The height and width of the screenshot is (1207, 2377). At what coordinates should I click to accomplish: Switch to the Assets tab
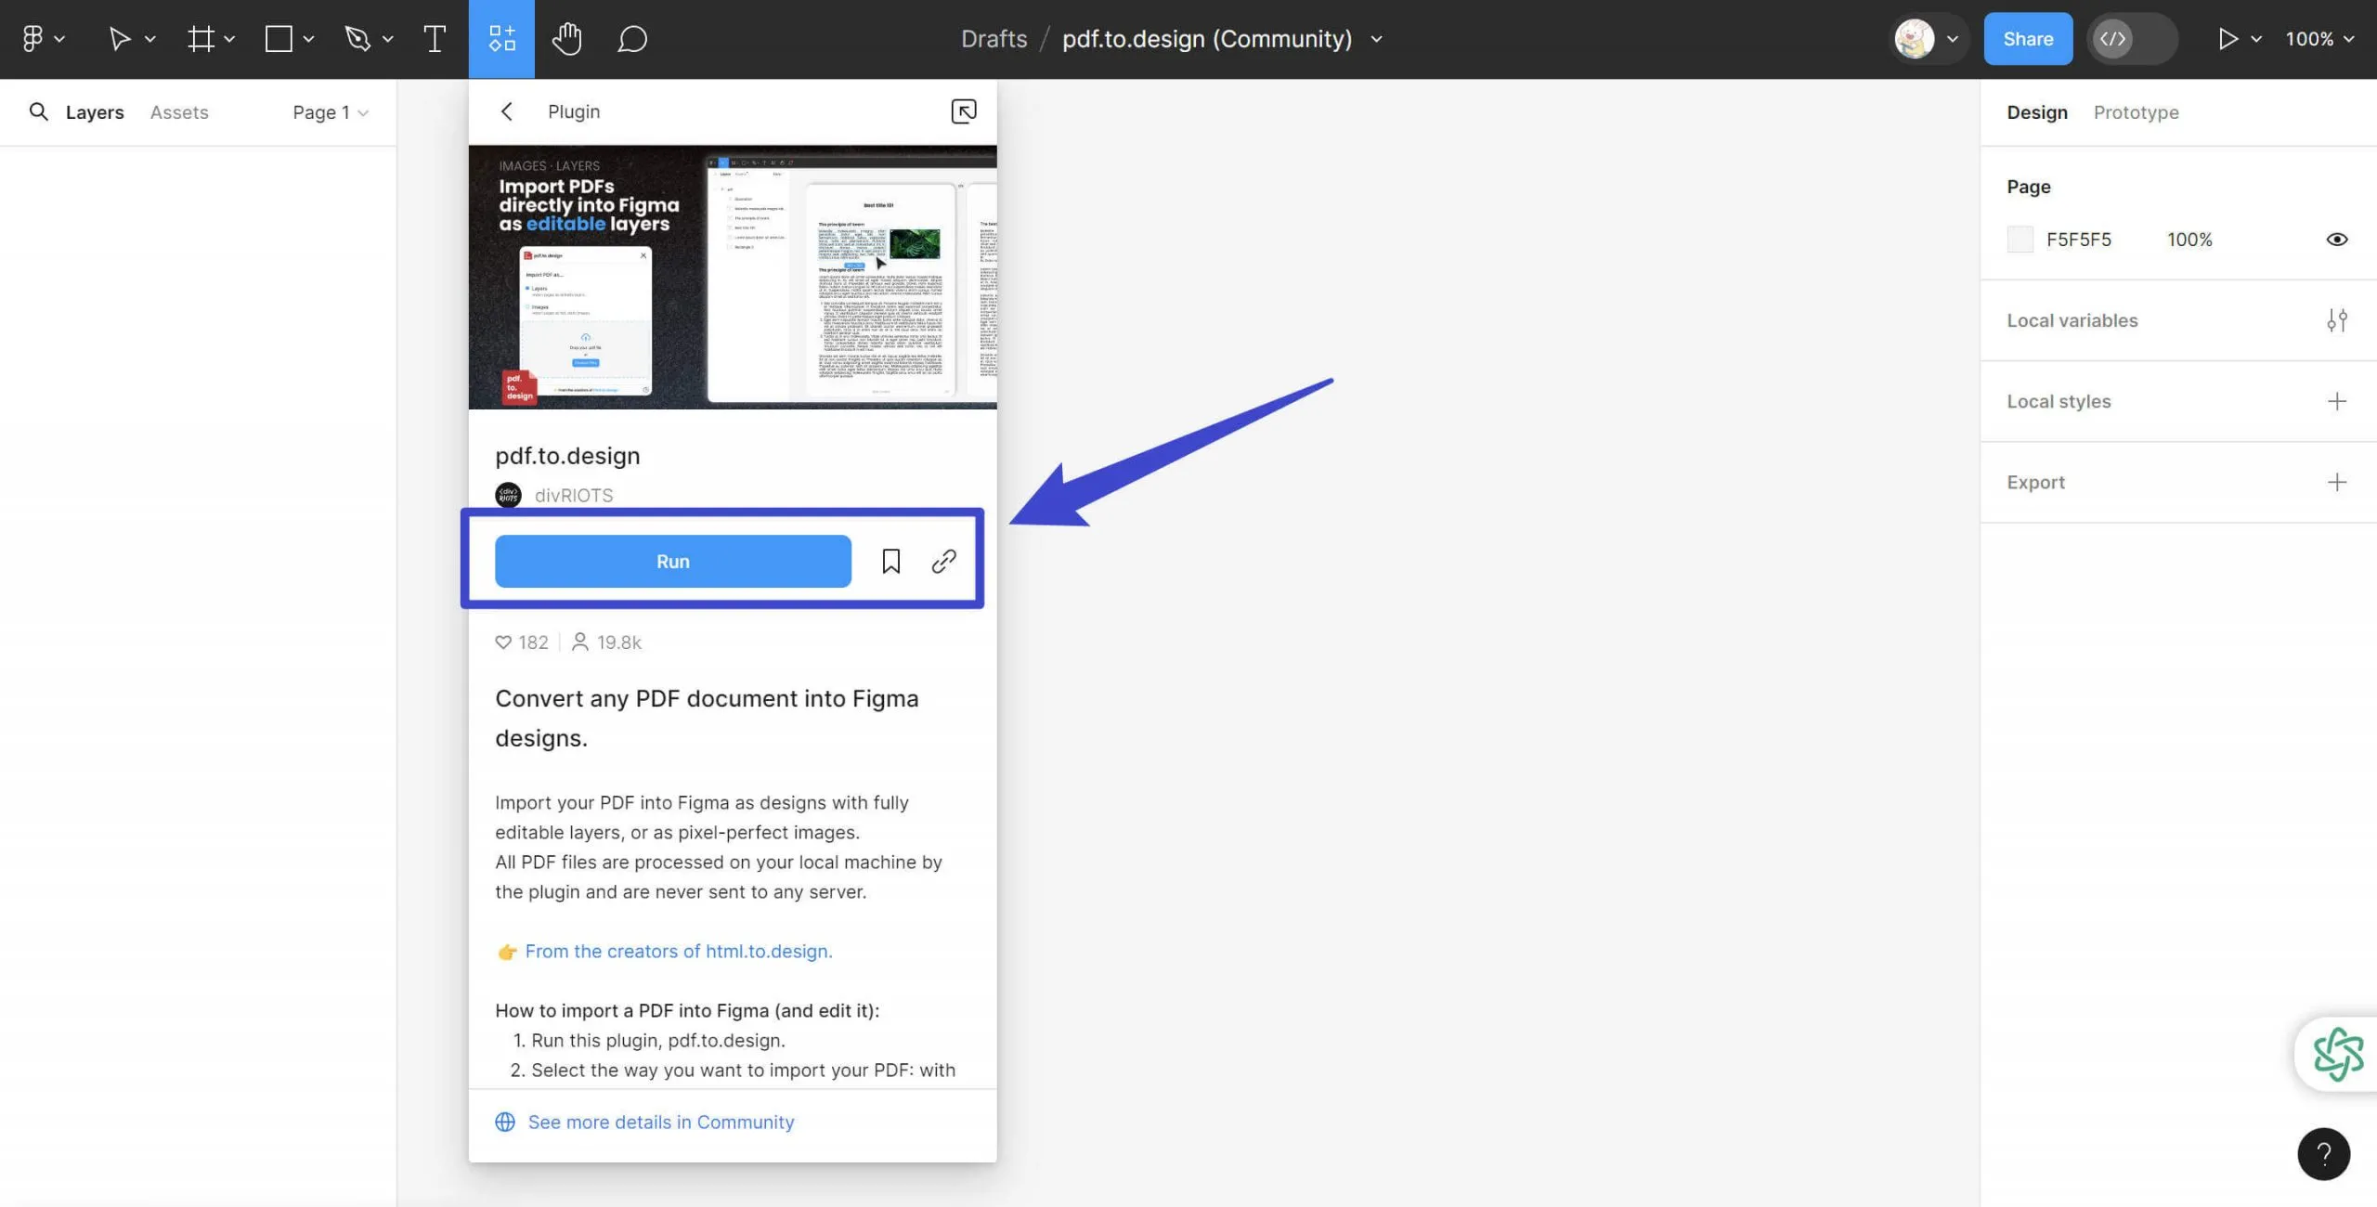178,111
